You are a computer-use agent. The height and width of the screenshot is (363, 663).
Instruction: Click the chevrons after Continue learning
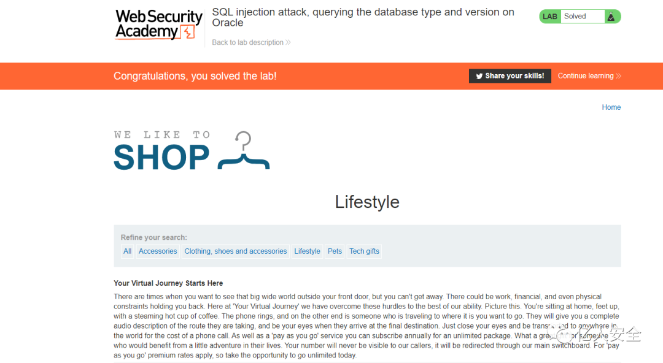coord(619,76)
